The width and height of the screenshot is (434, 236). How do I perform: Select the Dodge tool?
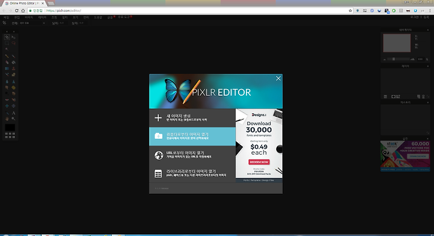pyautogui.click(x=7, y=93)
